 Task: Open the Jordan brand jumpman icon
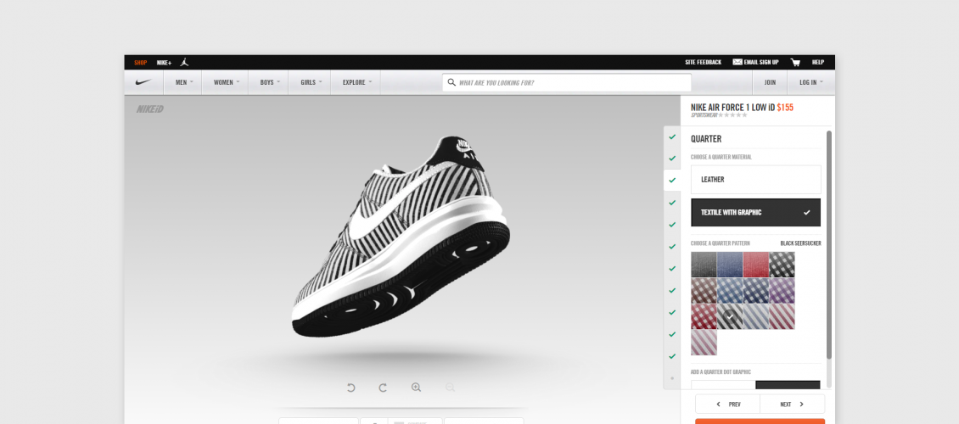coord(185,62)
